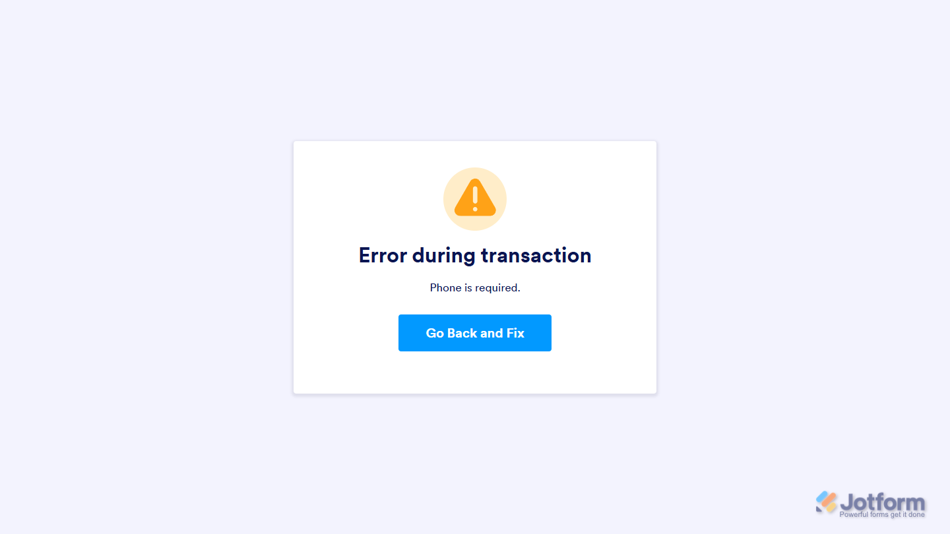Click blank area of white card below button

tap(475, 372)
